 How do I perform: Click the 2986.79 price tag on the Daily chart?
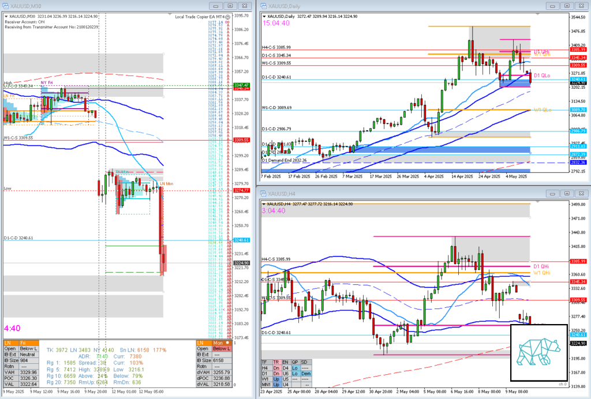(x=578, y=131)
